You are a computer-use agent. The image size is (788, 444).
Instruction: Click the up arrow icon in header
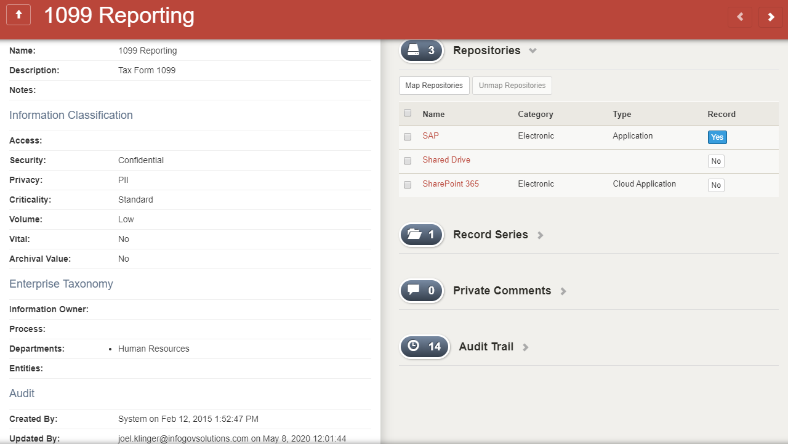point(18,16)
